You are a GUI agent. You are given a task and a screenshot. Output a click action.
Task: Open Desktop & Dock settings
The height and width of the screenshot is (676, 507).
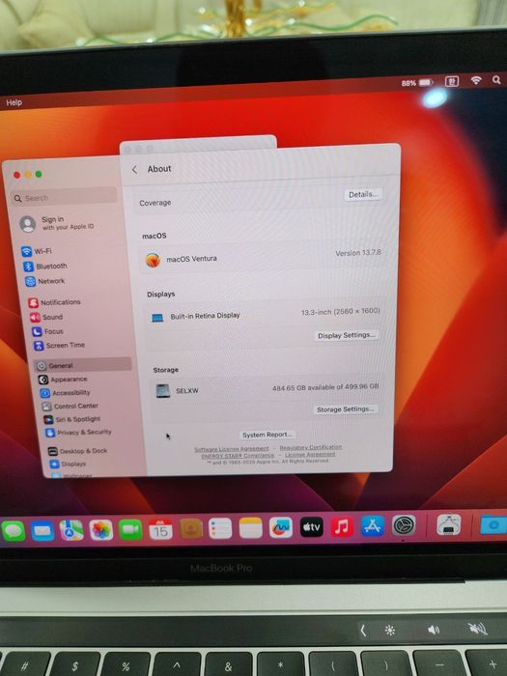click(x=77, y=451)
